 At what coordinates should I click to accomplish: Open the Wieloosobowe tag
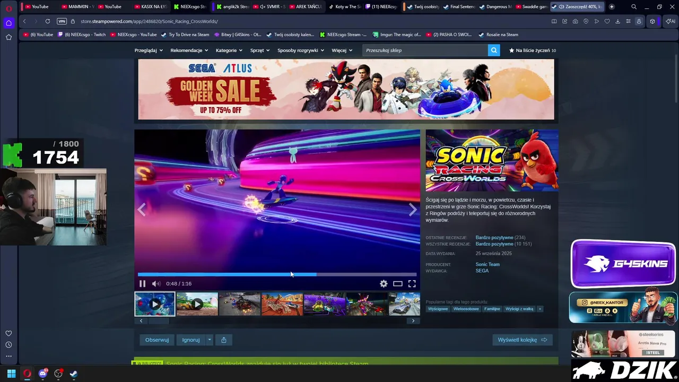pos(466,309)
